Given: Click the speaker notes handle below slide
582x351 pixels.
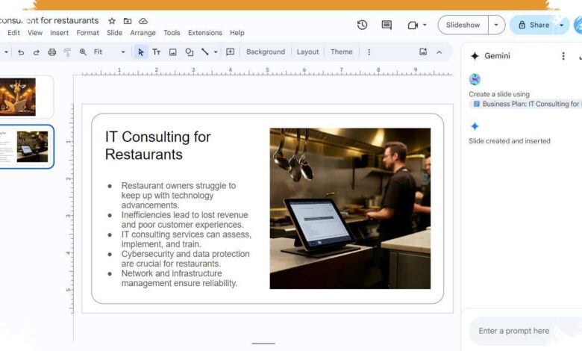Looking at the screenshot, I should (263, 344).
